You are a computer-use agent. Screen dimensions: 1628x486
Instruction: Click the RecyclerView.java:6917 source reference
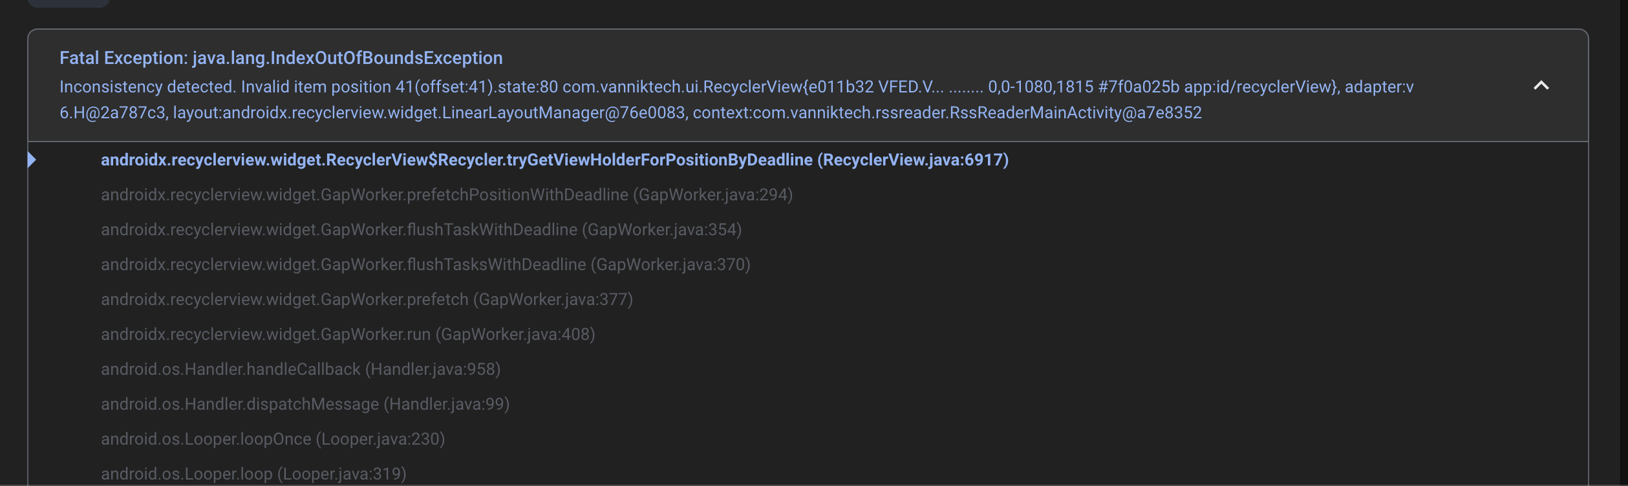tap(912, 160)
